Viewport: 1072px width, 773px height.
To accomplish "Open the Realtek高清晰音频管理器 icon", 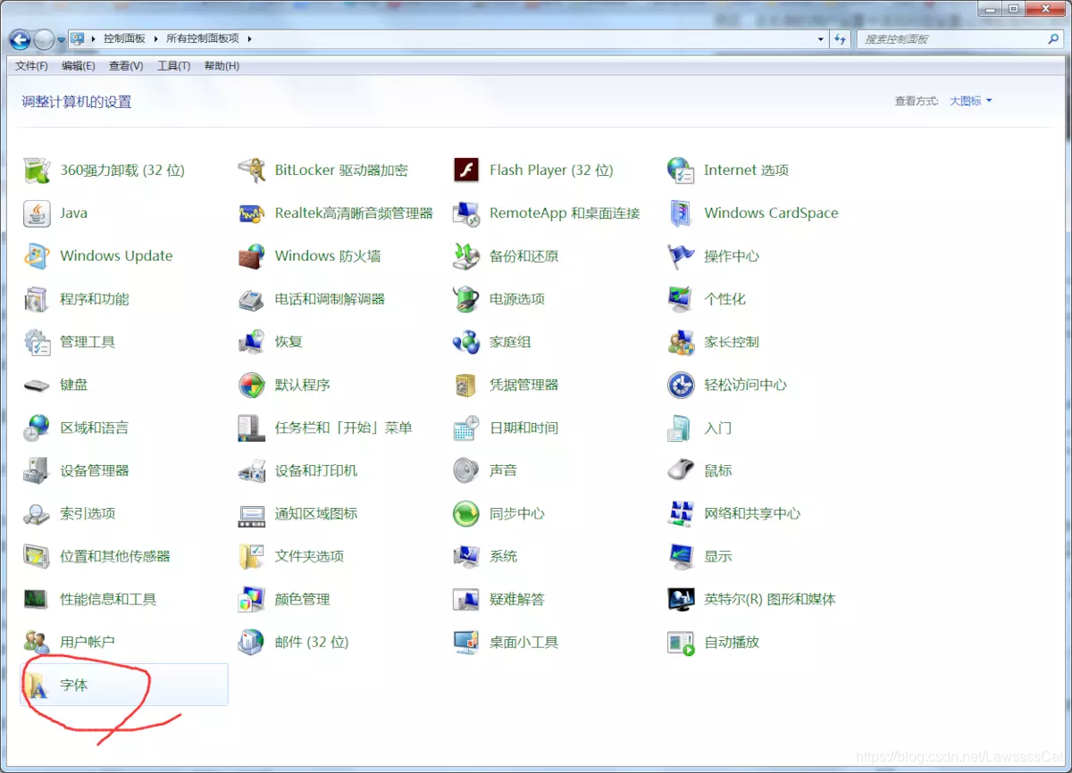I will point(252,212).
